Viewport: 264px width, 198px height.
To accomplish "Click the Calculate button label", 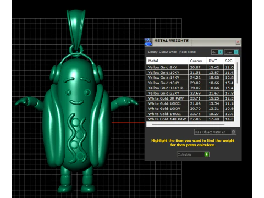I will pyautogui.click(x=184, y=155).
